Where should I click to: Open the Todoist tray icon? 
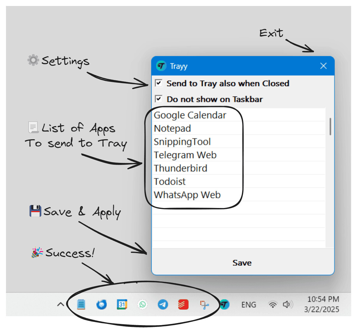[x=183, y=305]
